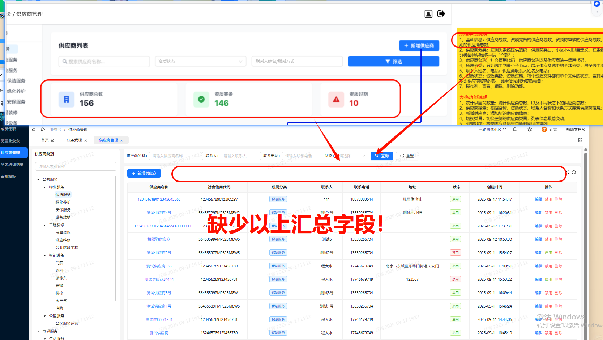
Task: Open the notification bell
Action: [515, 130]
